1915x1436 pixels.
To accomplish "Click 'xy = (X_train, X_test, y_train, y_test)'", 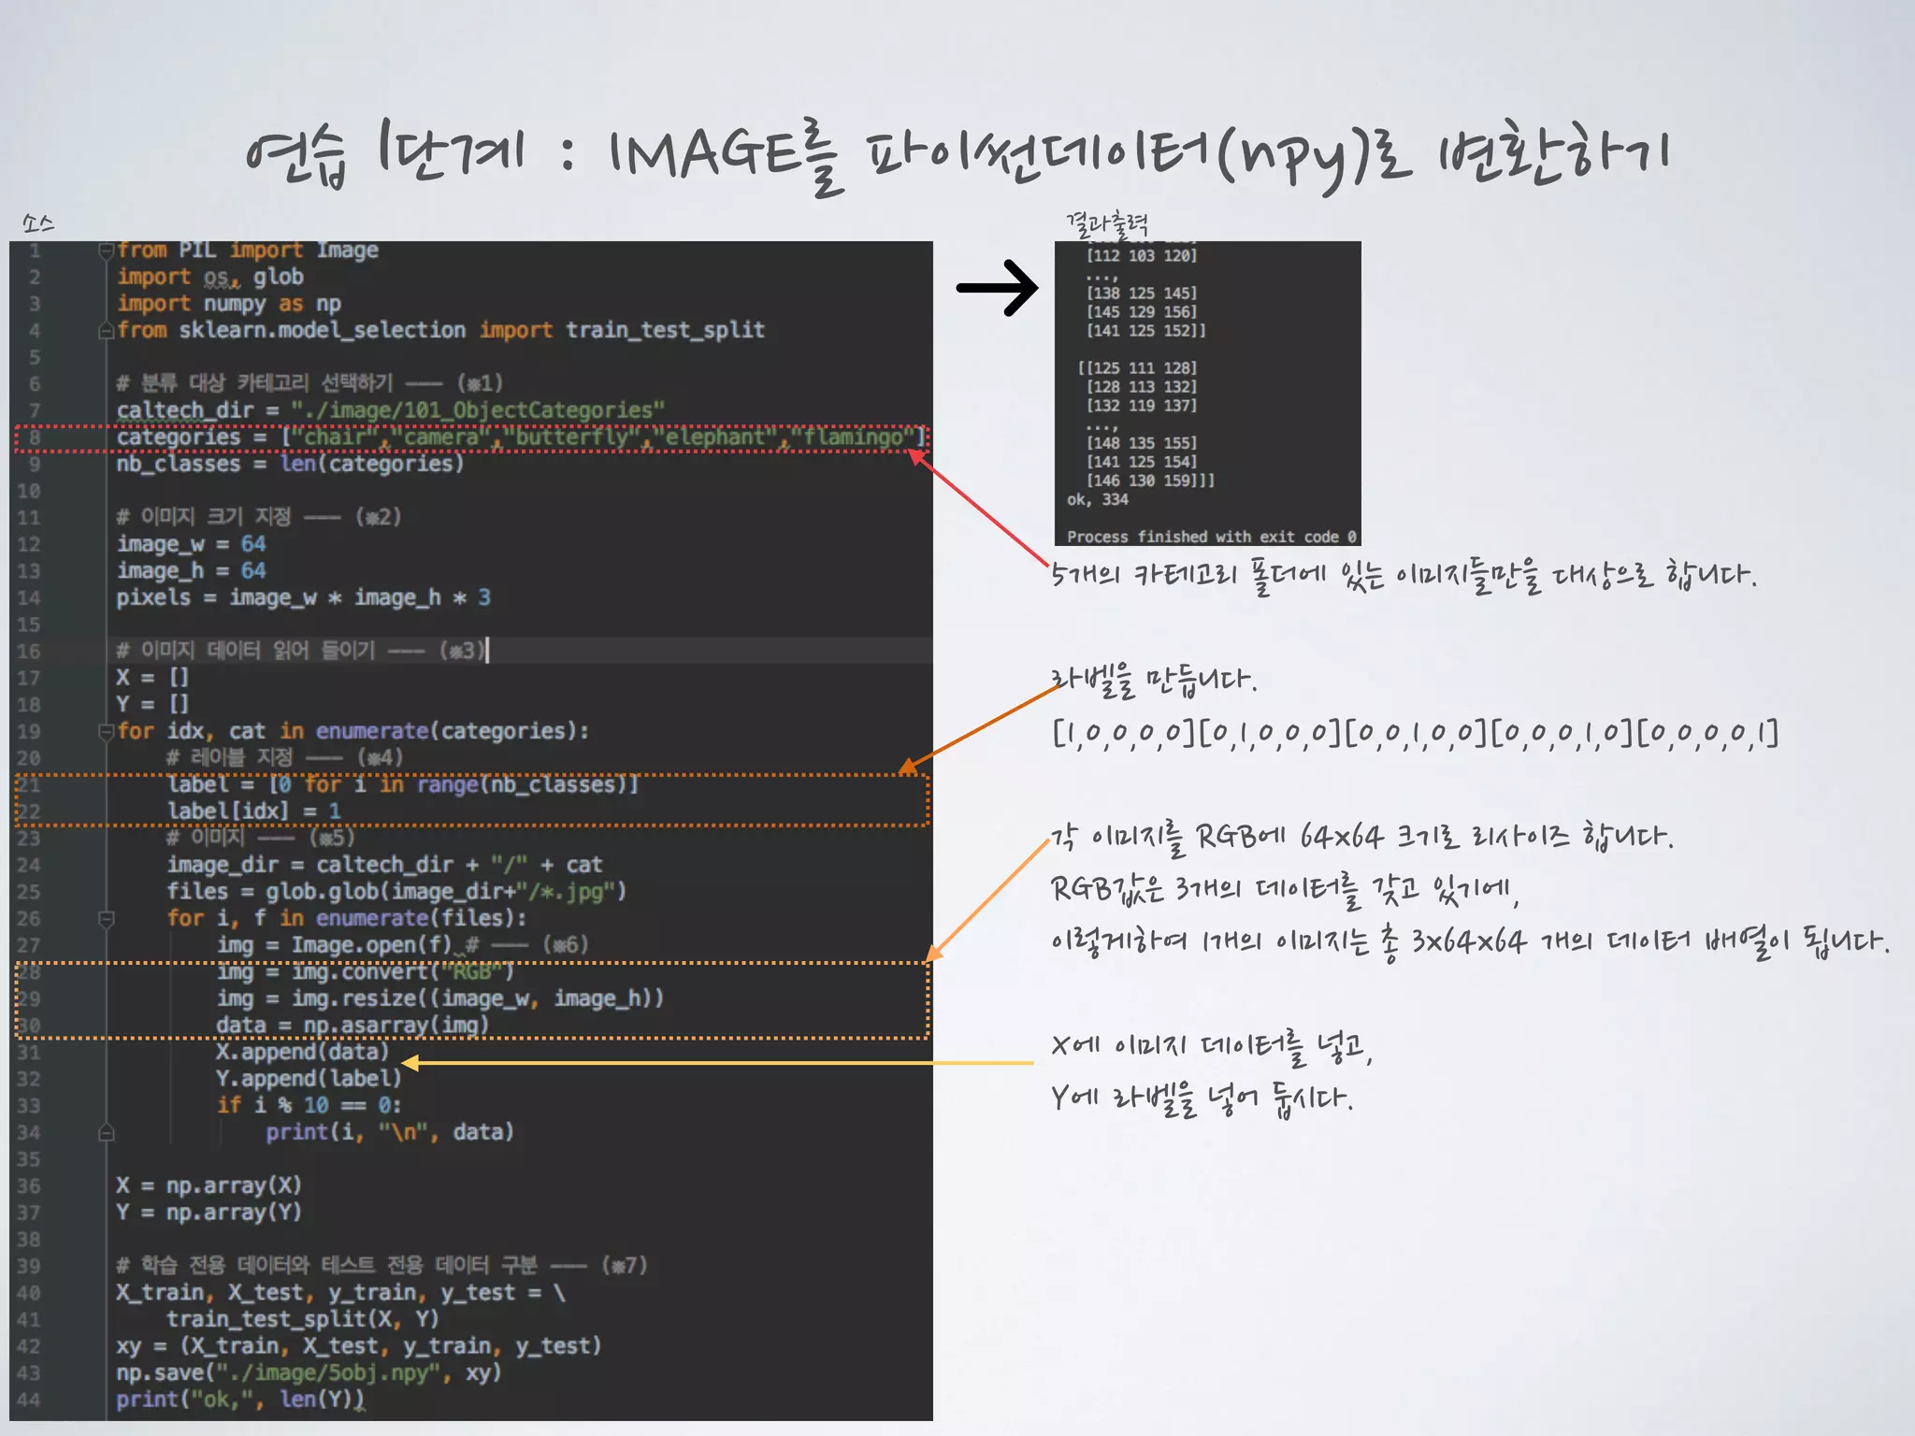I will tap(359, 1347).
